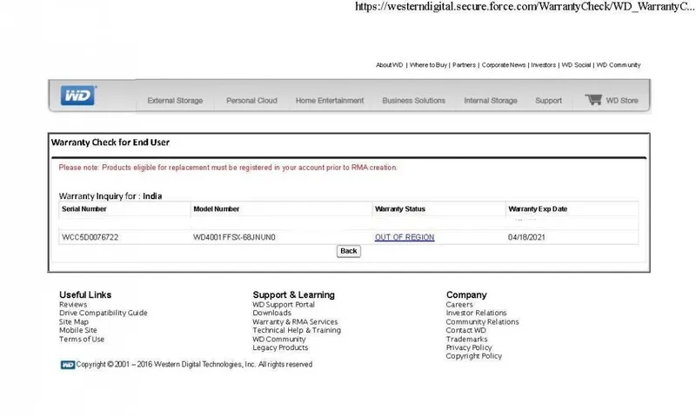Viewport: 696px width, 416px height.
Task: Visit Where to Buy link
Action: click(429, 65)
